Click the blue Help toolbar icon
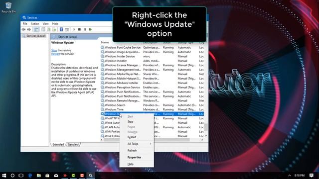This screenshot has height=179, width=319. [x=61, y=30]
